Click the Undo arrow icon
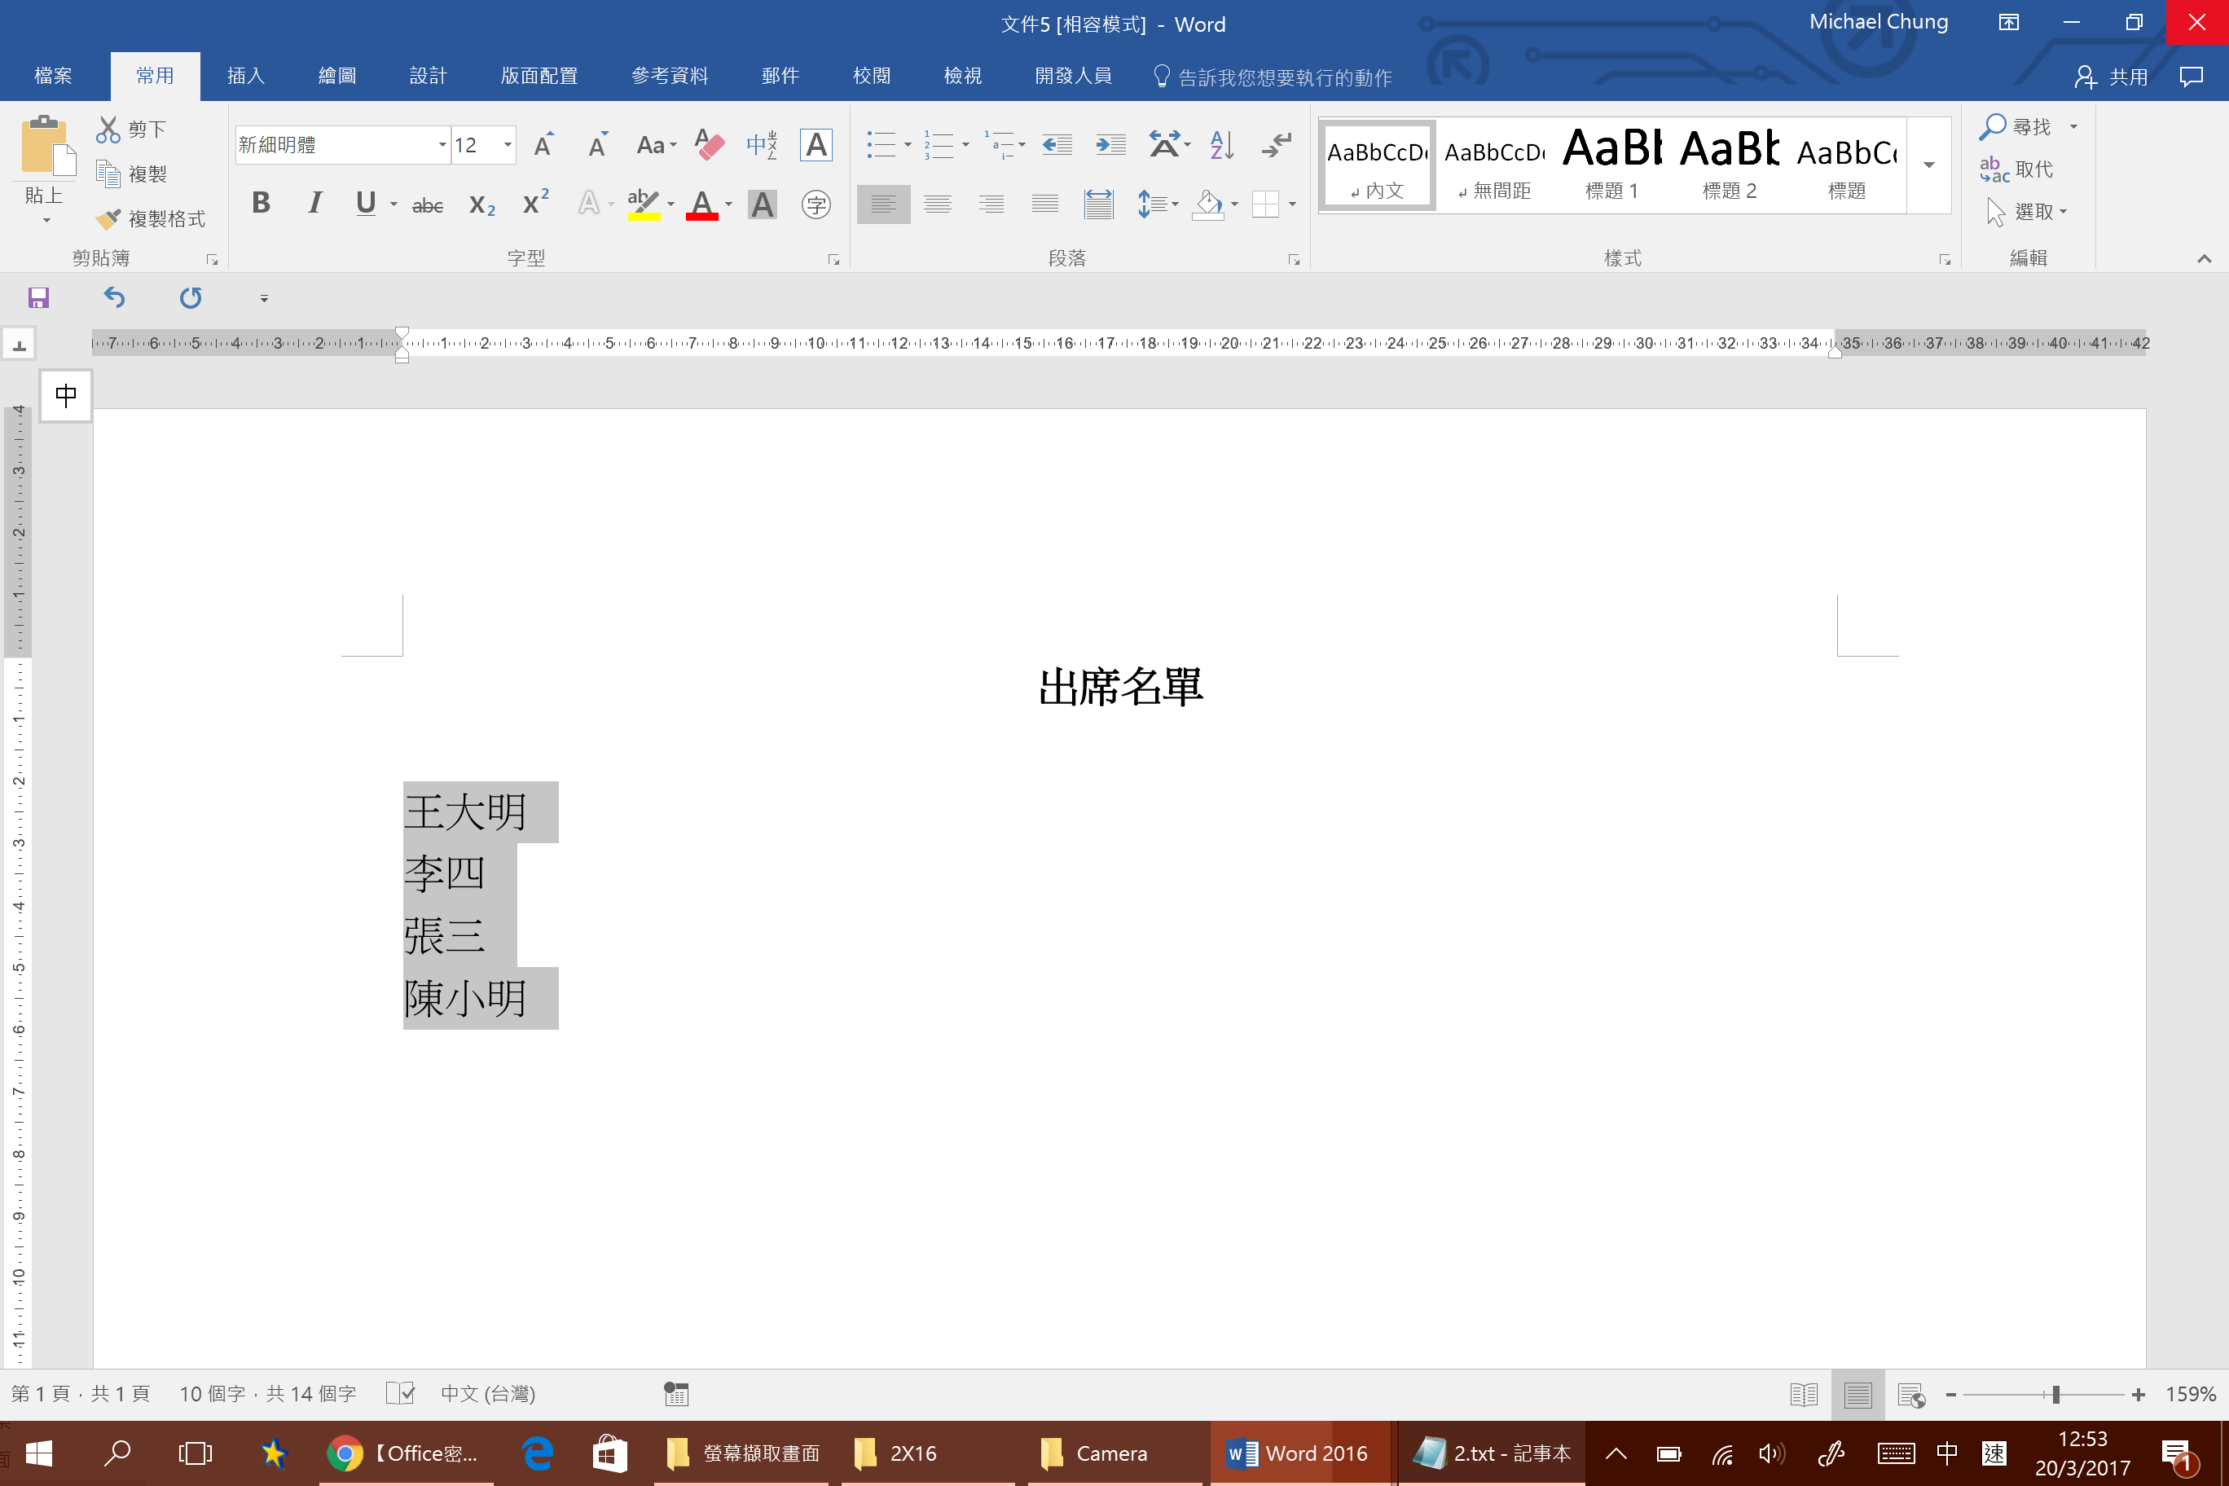 (114, 298)
